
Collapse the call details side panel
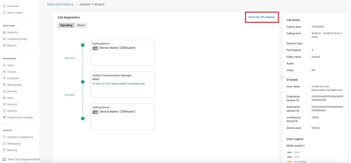pos(282,77)
